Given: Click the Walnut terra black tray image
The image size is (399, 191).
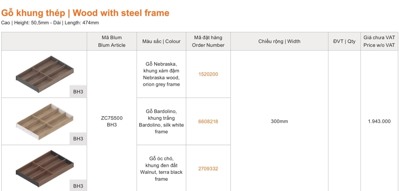Looking at the screenshot, I should [x=44, y=168].
